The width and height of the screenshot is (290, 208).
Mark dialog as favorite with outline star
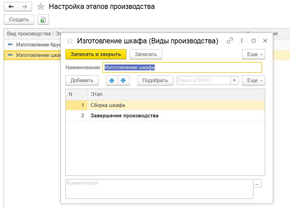[x=70, y=41]
